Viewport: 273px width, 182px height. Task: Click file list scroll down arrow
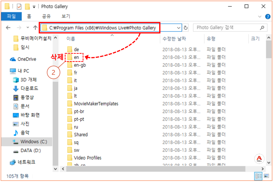pyautogui.click(x=269, y=163)
